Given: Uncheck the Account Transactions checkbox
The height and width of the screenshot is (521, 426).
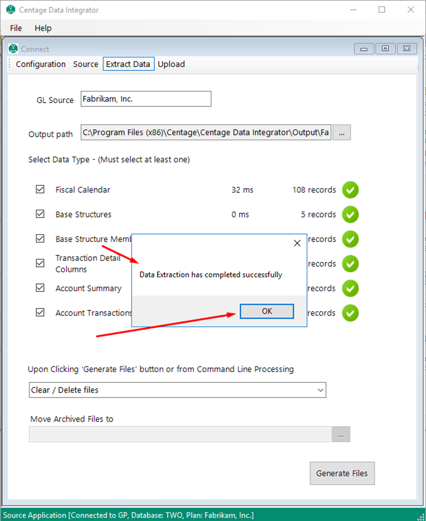Looking at the screenshot, I should (x=40, y=313).
